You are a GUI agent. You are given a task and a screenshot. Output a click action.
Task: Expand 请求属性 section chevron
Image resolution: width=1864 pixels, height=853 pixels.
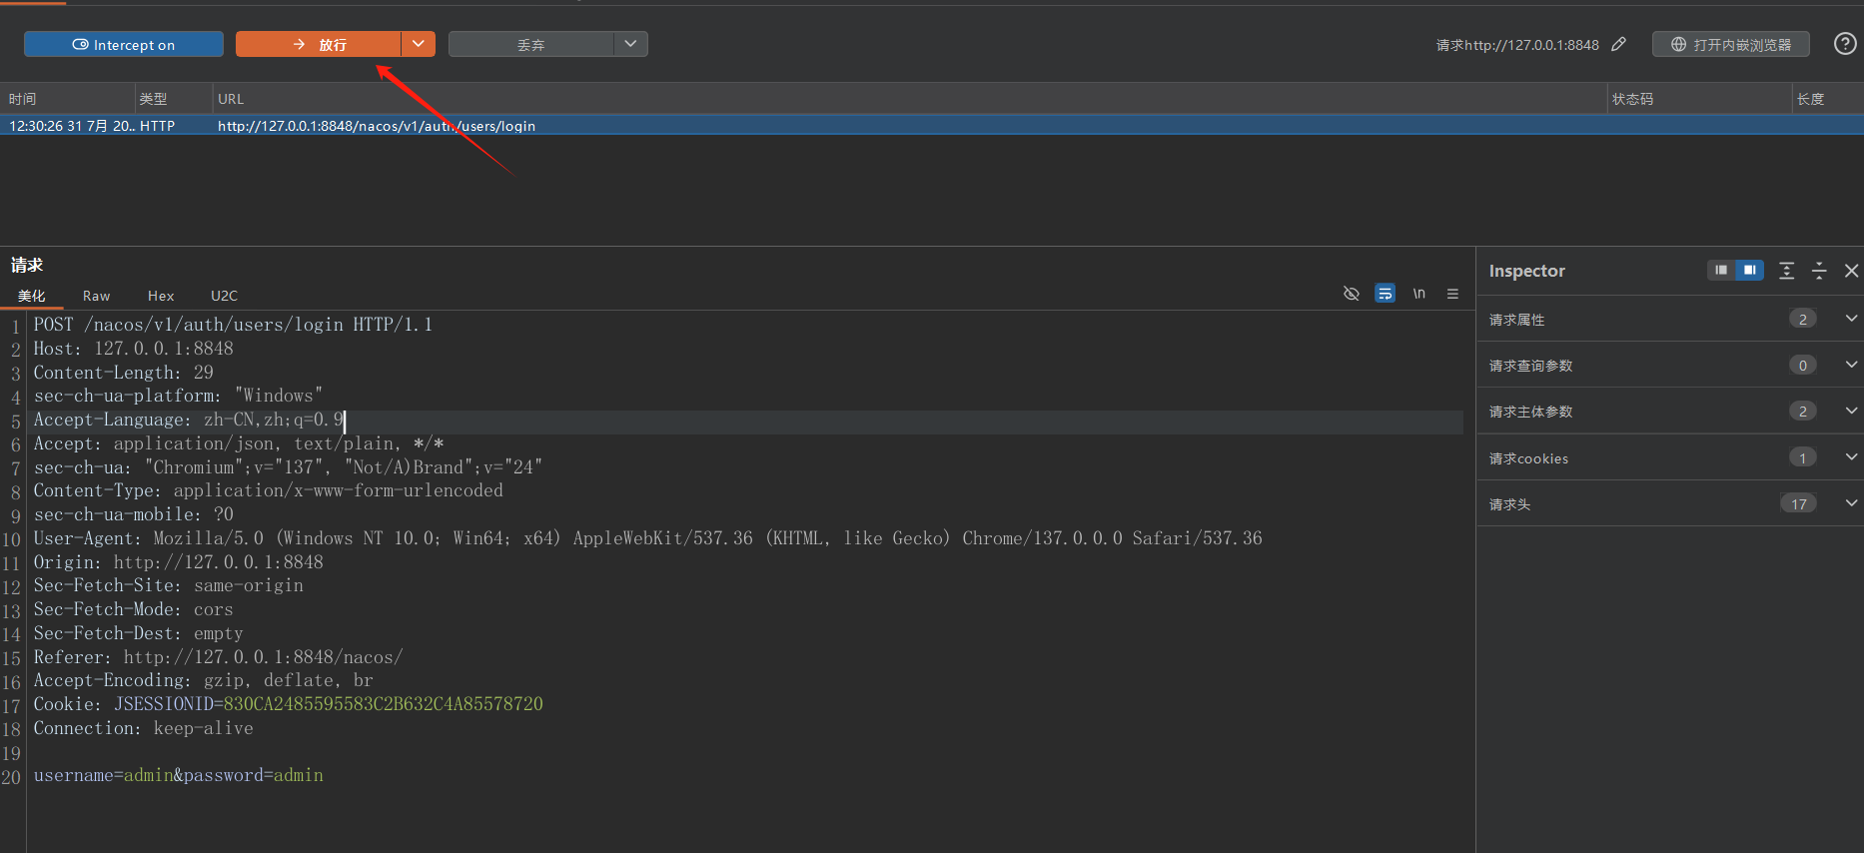pyautogui.click(x=1851, y=319)
